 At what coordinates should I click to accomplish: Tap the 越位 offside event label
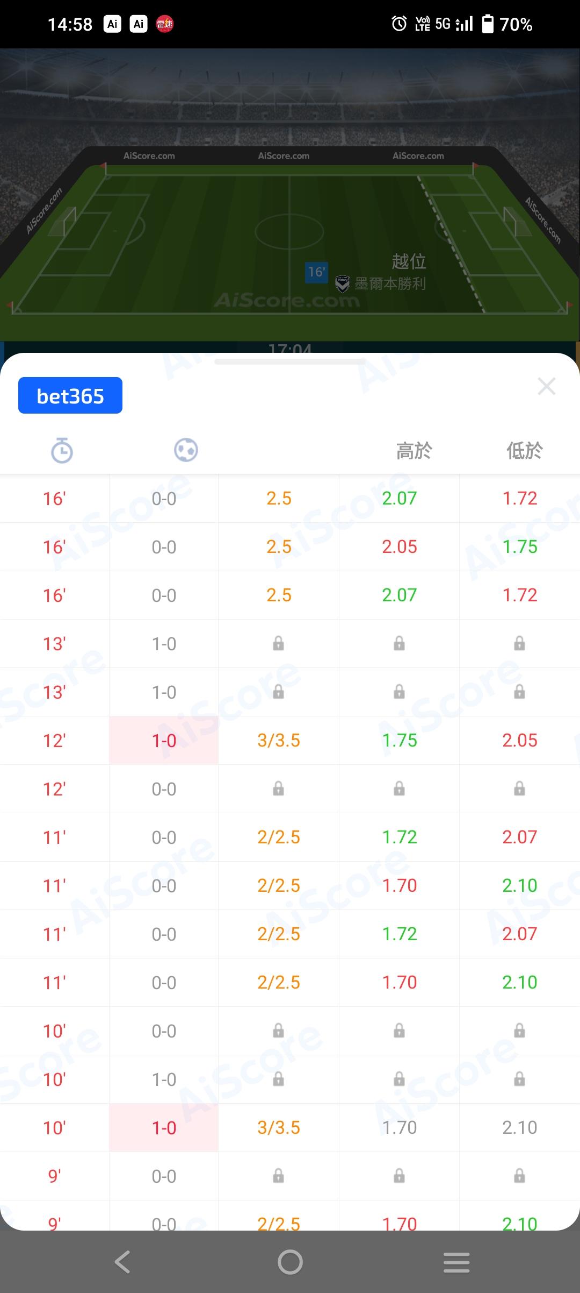coord(409,261)
